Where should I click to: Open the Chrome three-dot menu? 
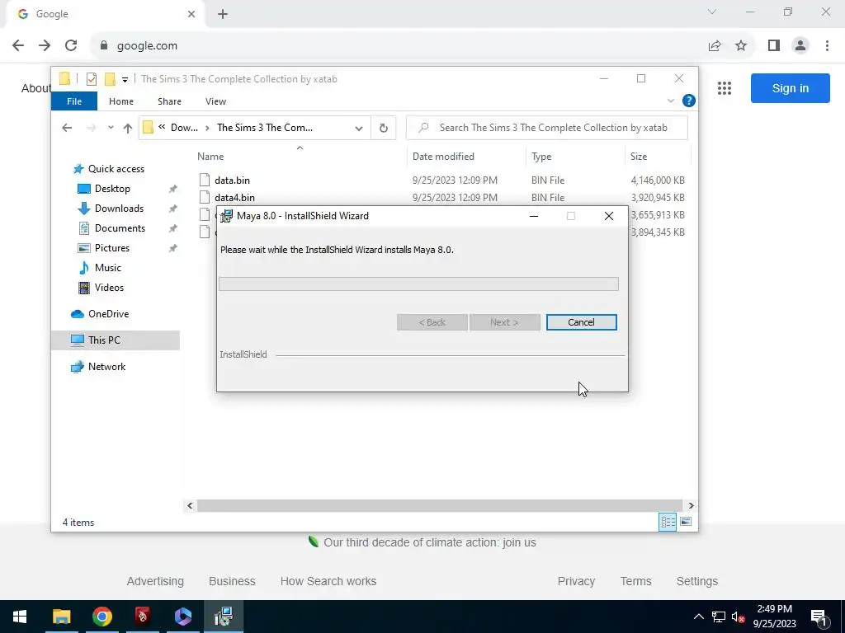tap(827, 46)
